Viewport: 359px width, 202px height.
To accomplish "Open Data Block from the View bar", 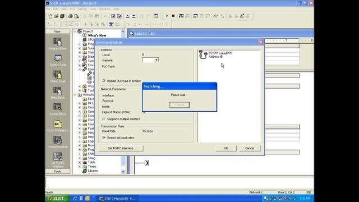I will coord(58,93).
